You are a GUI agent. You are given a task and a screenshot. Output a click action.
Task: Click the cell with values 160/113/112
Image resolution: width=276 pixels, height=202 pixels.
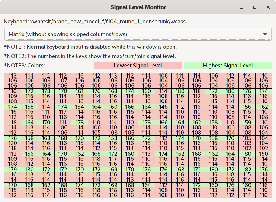214,190
